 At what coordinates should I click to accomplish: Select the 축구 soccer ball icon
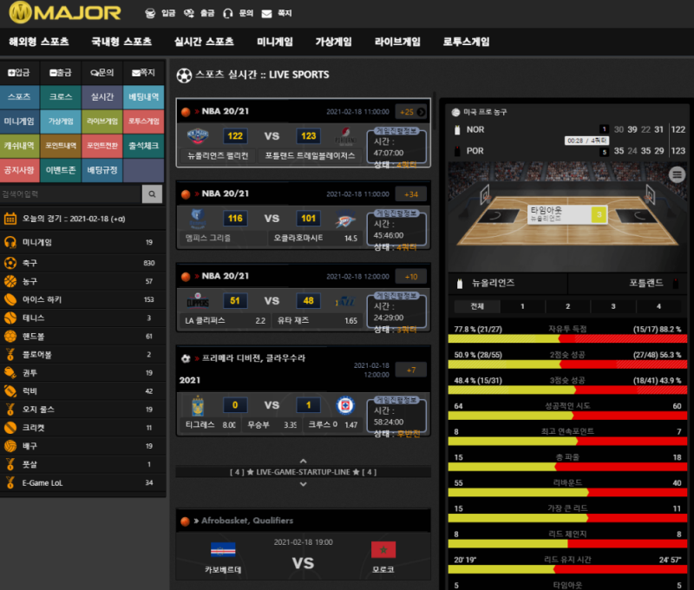tap(10, 262)
